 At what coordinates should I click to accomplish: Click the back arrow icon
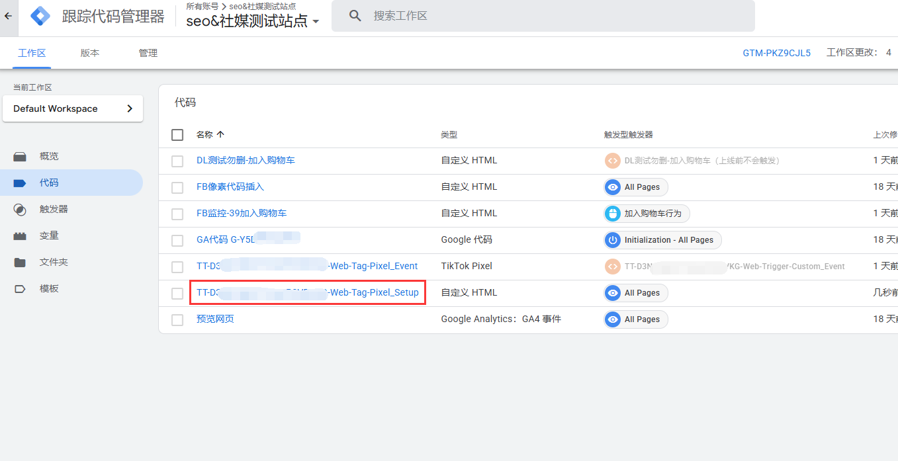point(8,16)
